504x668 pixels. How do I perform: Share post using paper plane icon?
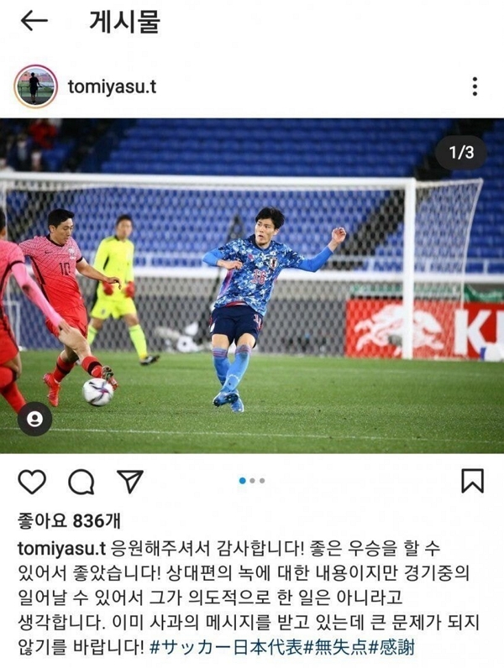tap(130, 482)
